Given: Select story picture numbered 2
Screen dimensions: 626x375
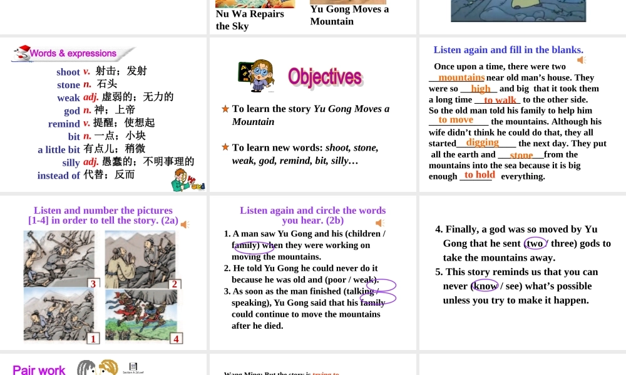Looking at the screenshot, I should coord(140,259).
